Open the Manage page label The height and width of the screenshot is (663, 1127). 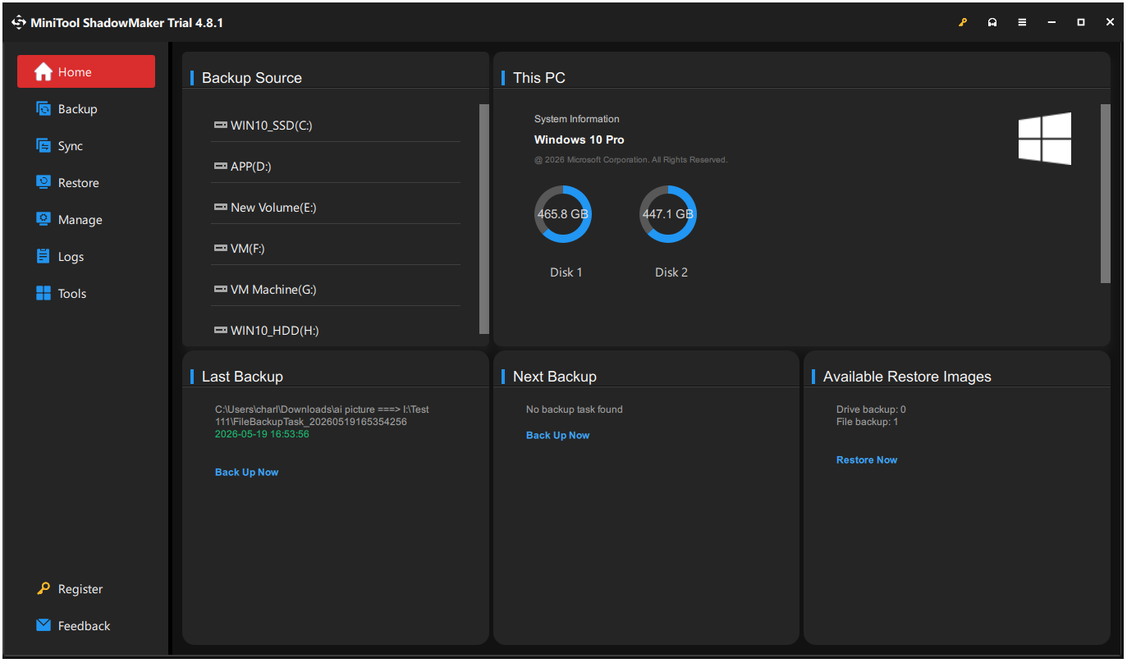click(80, 220)
